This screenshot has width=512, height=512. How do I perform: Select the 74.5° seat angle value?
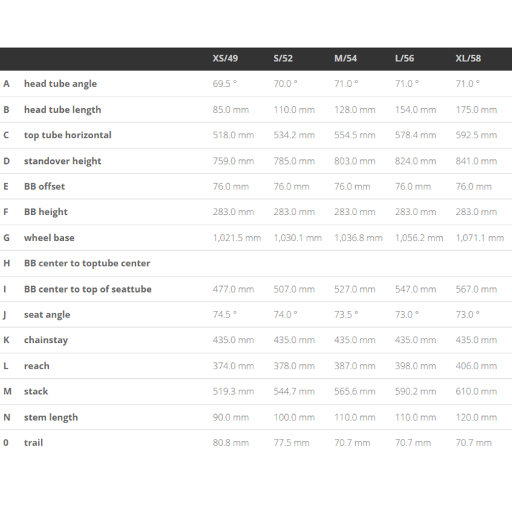(225, 314)
